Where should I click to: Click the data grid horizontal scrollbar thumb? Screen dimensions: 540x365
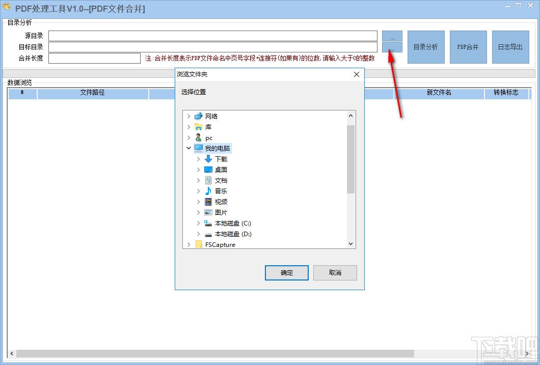pos(215,353)
